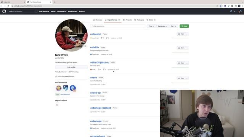
Task: Open the sweep-api repository link
Action: click(96, 92)
